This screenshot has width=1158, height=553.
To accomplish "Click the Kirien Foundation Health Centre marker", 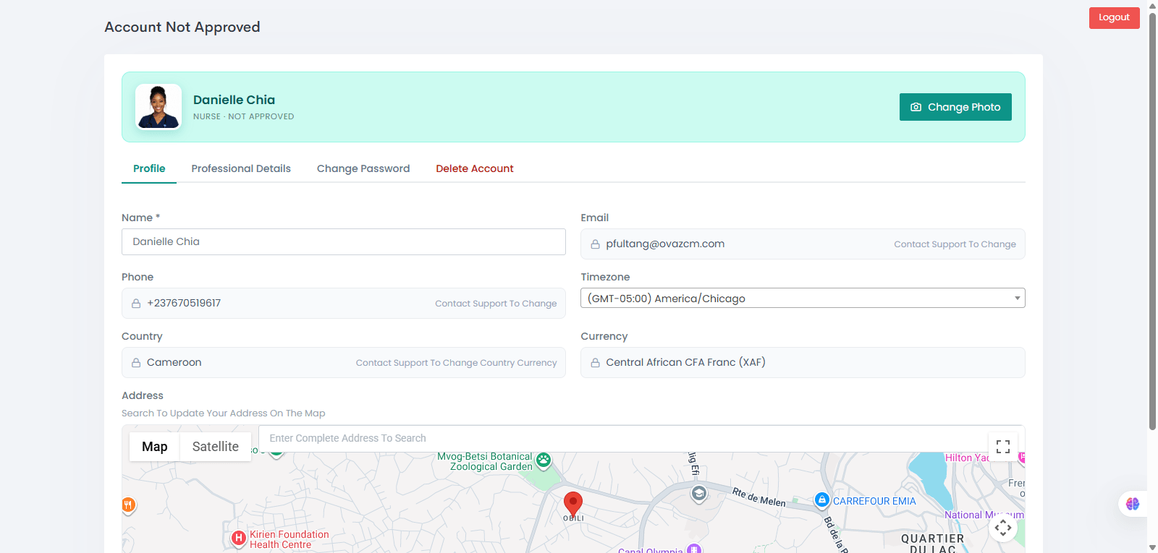I will click(x=239, y=538).
